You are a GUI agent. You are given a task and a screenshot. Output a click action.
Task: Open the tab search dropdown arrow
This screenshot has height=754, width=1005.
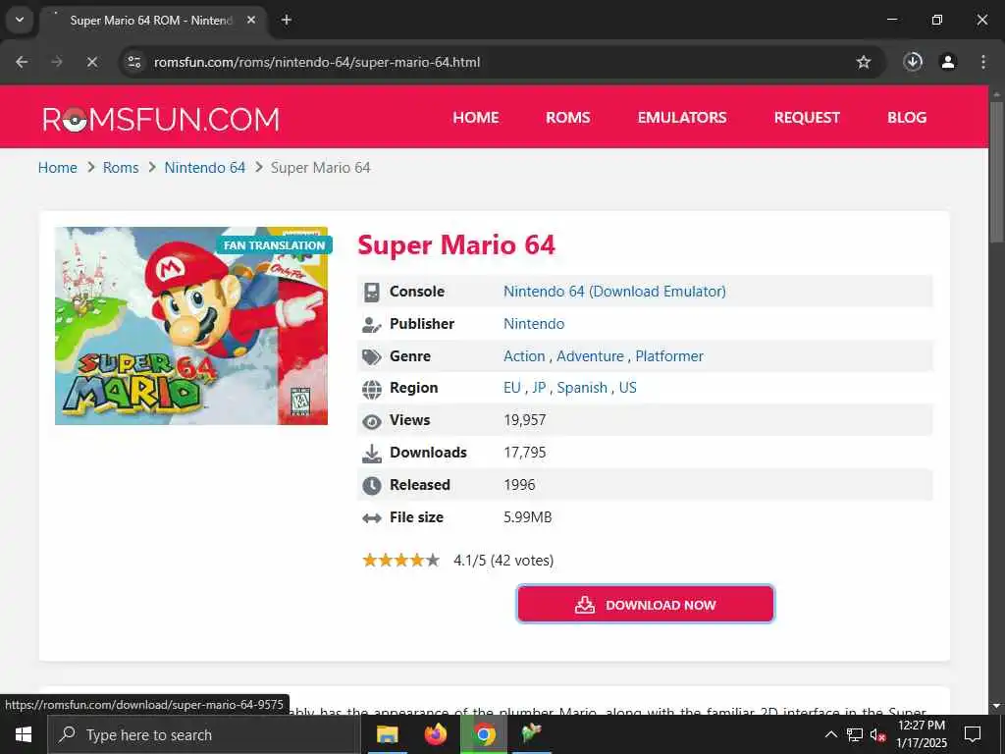(x=20, y=20)
